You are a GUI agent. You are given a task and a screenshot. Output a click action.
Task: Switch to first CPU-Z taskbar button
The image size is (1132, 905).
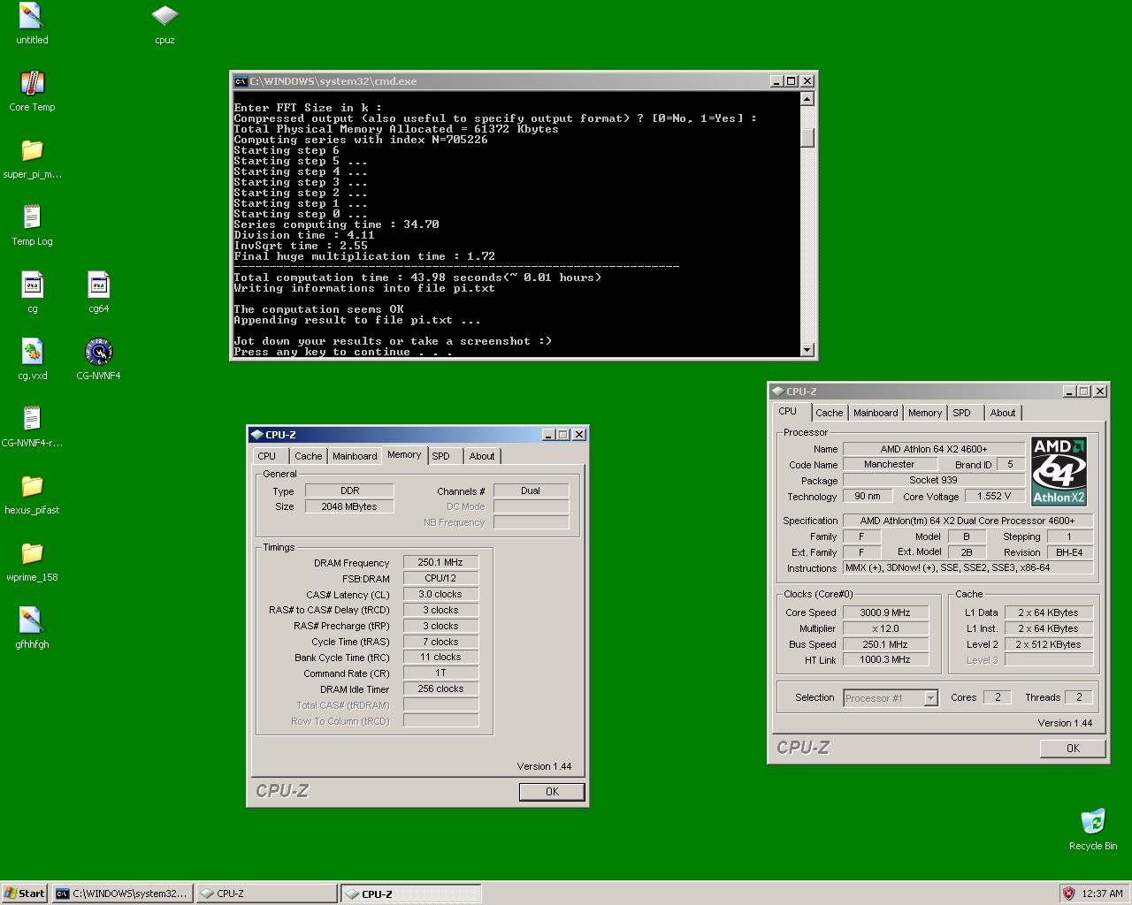point(267,894)
